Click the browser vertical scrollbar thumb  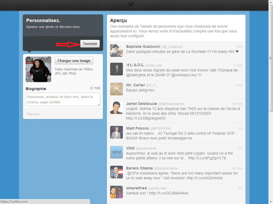click(x=271, y=58)
